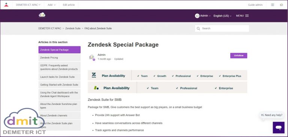Open the chat widget launcher button
The image size is (288, 137).
click(279, 128)
